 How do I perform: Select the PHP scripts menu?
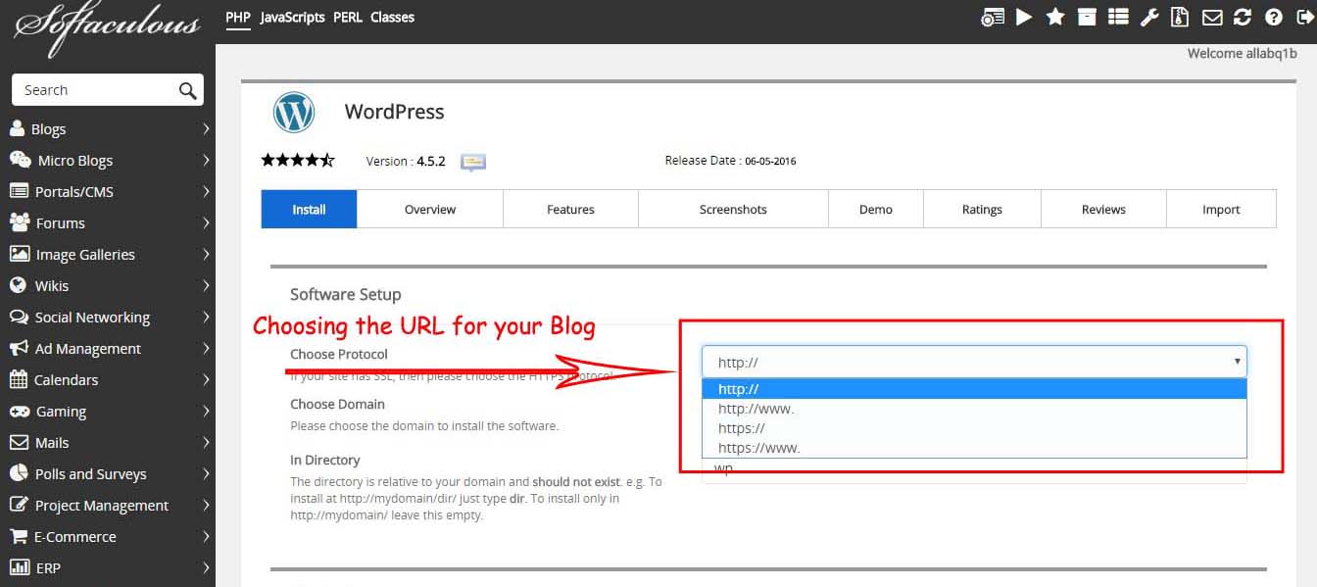(x=238, y=17)
